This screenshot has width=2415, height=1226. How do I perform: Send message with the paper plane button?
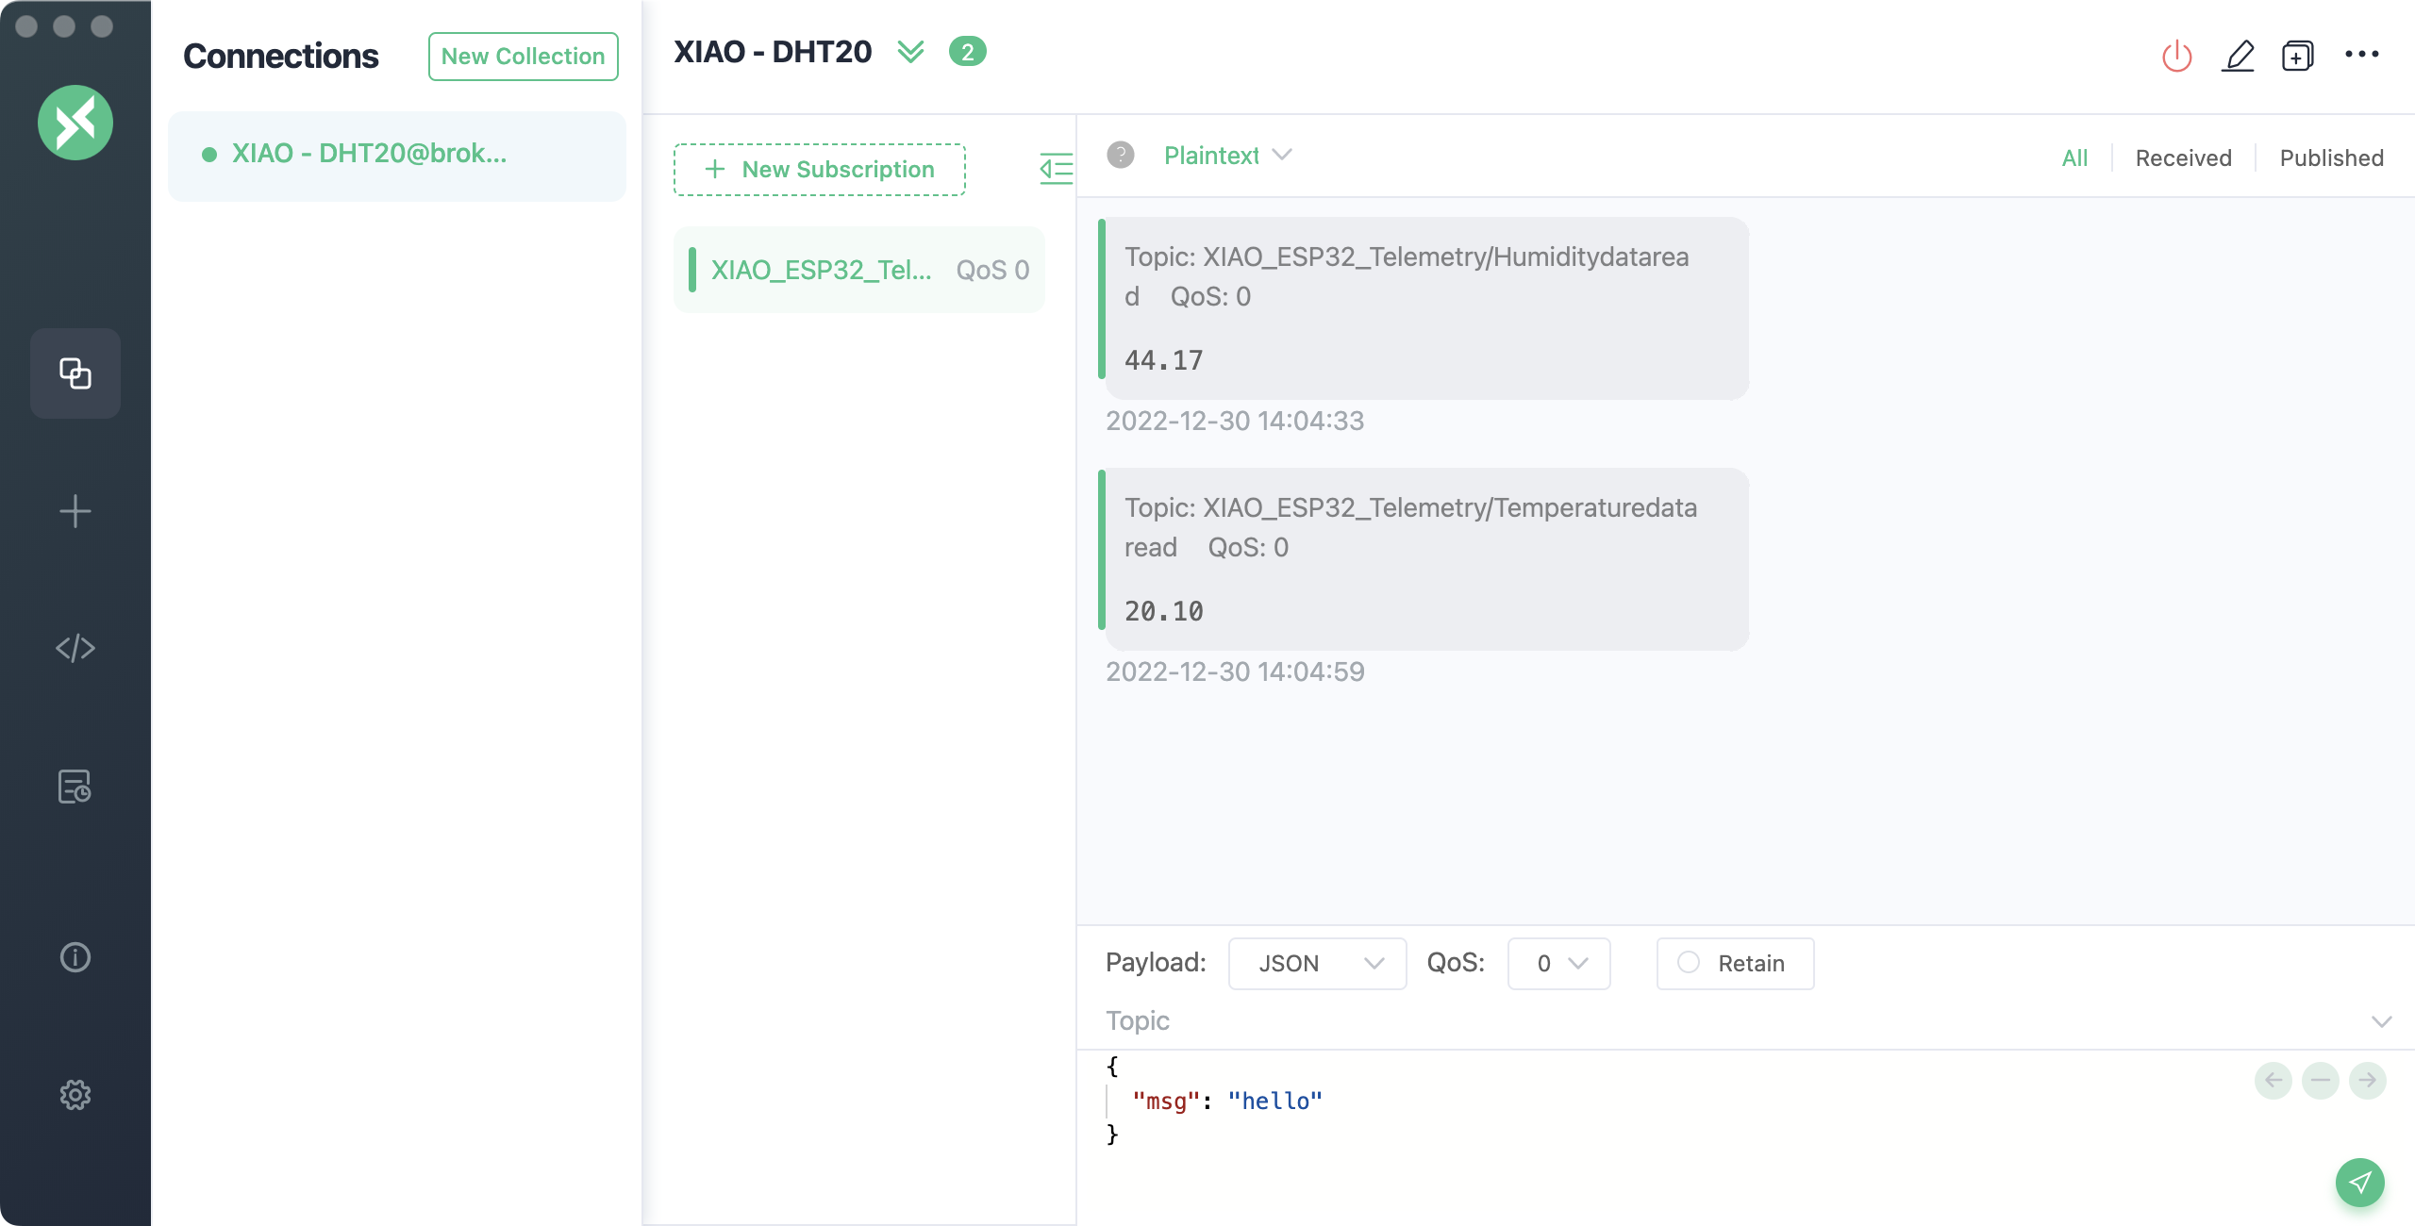click(x=2360, y=1183)
